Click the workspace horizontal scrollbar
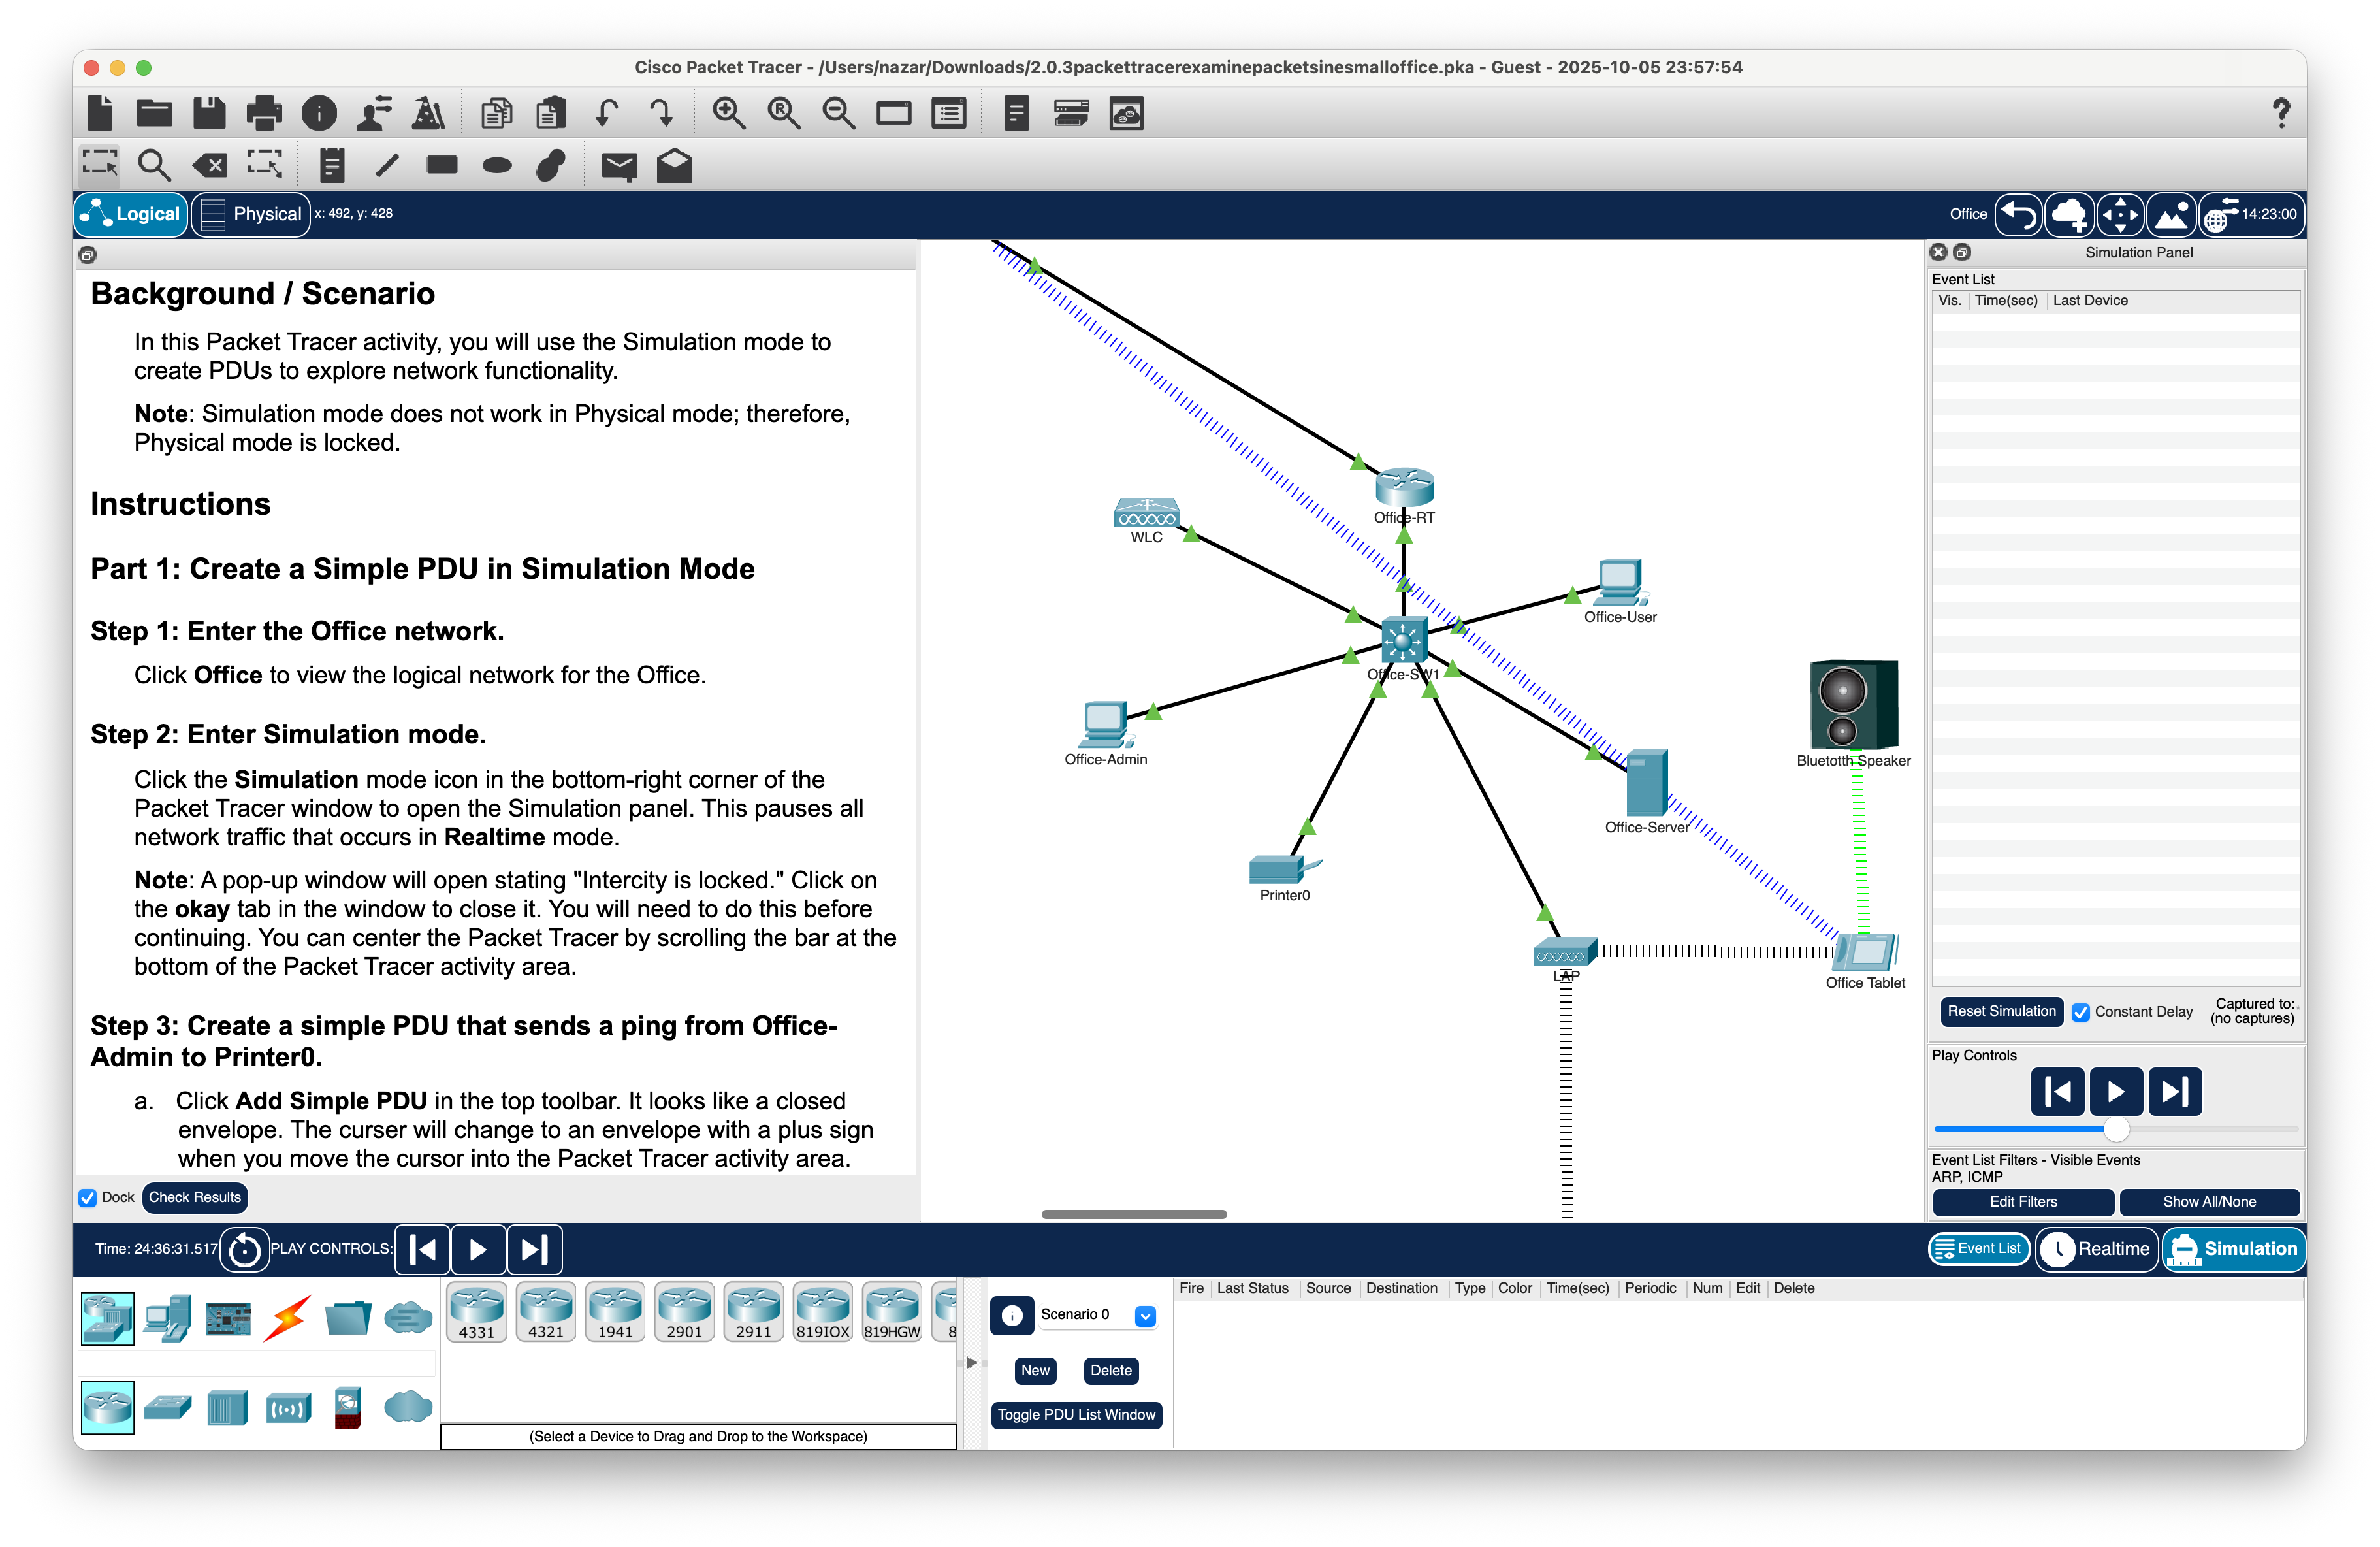This screenshot has width=2380, height=1547. tap(1134, 1215)
